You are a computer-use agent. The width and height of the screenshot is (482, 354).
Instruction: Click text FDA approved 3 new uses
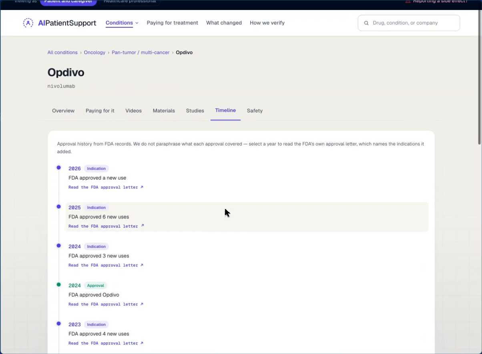[x=99, y=256]
